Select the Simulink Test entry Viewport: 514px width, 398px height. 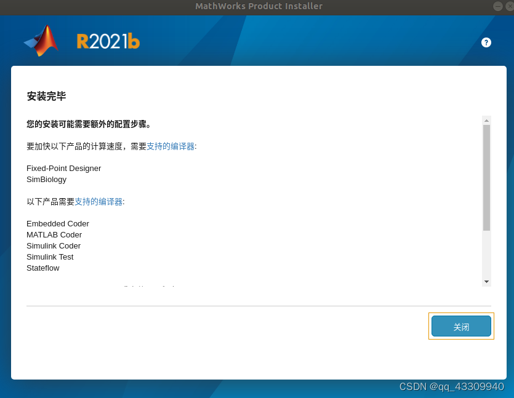[50, 257]
